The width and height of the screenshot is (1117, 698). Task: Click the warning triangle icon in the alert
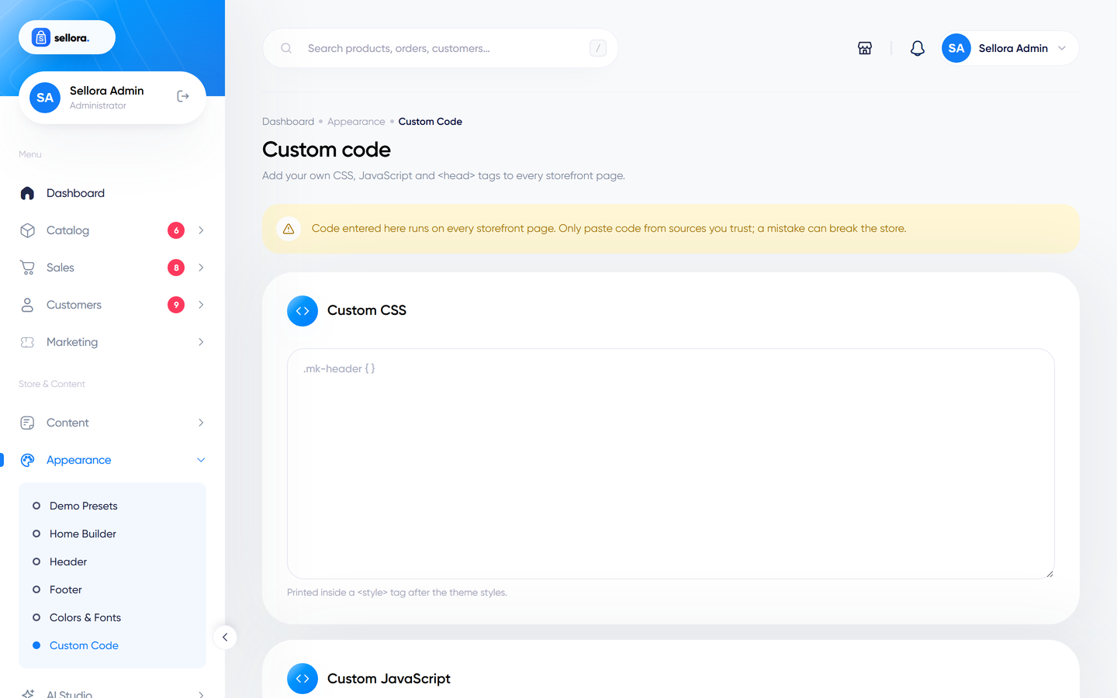click(289, 229)
